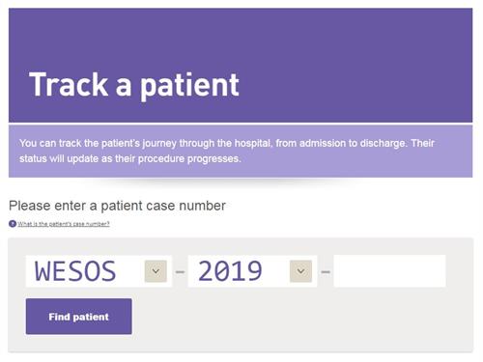Screen dimensions: 483x362
Task: Select the WESOS prefix combo box
Action: 99,271
